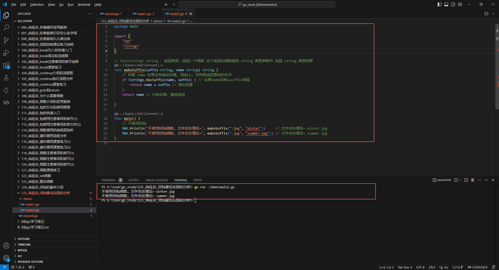Open the Terminal menu
499x270 pixels.
coord(84,4)
